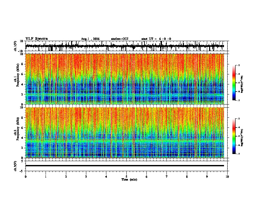Click the time axis tick label "7"

[167, 177]
